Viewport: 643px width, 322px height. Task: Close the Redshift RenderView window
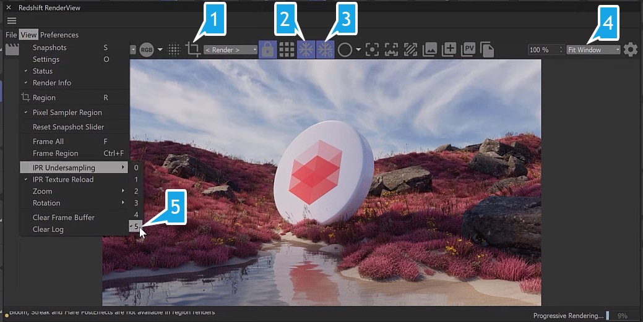9,7
